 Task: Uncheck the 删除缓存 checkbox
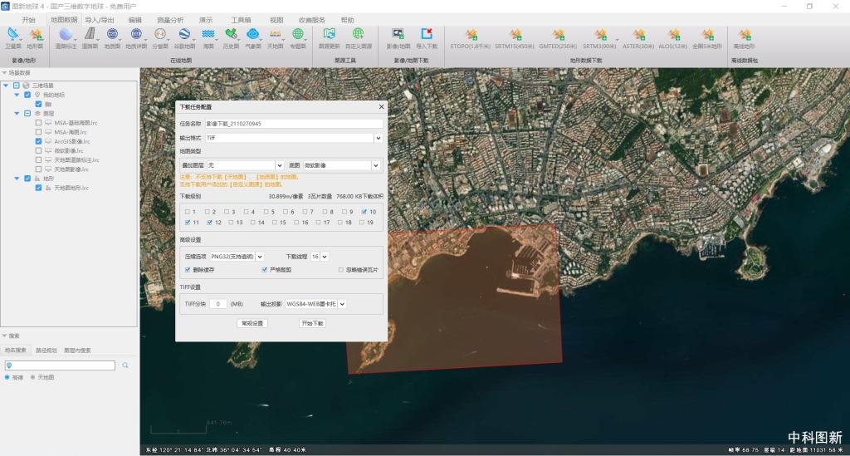click(x=188, y=269)
